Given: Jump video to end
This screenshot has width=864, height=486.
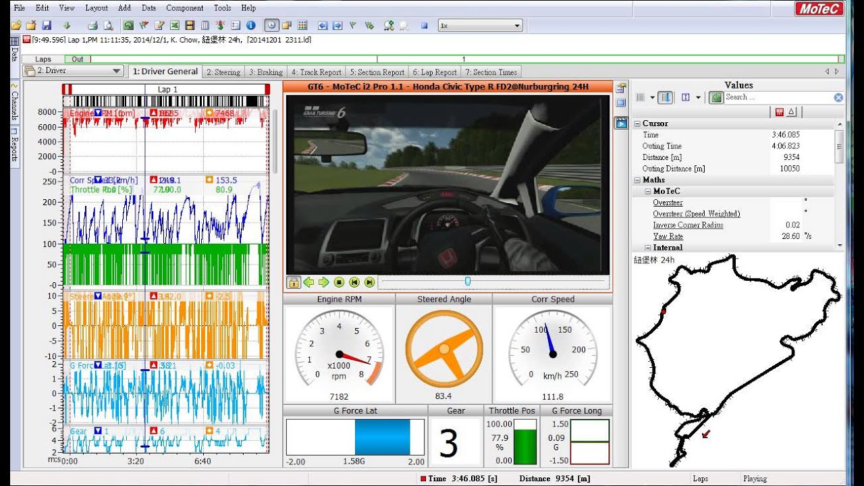Looking at the screenshot, I should [369, 282].
